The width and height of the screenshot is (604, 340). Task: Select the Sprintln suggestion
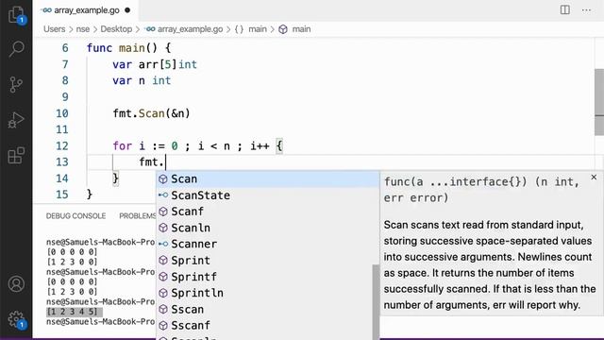tap(268, 293)
